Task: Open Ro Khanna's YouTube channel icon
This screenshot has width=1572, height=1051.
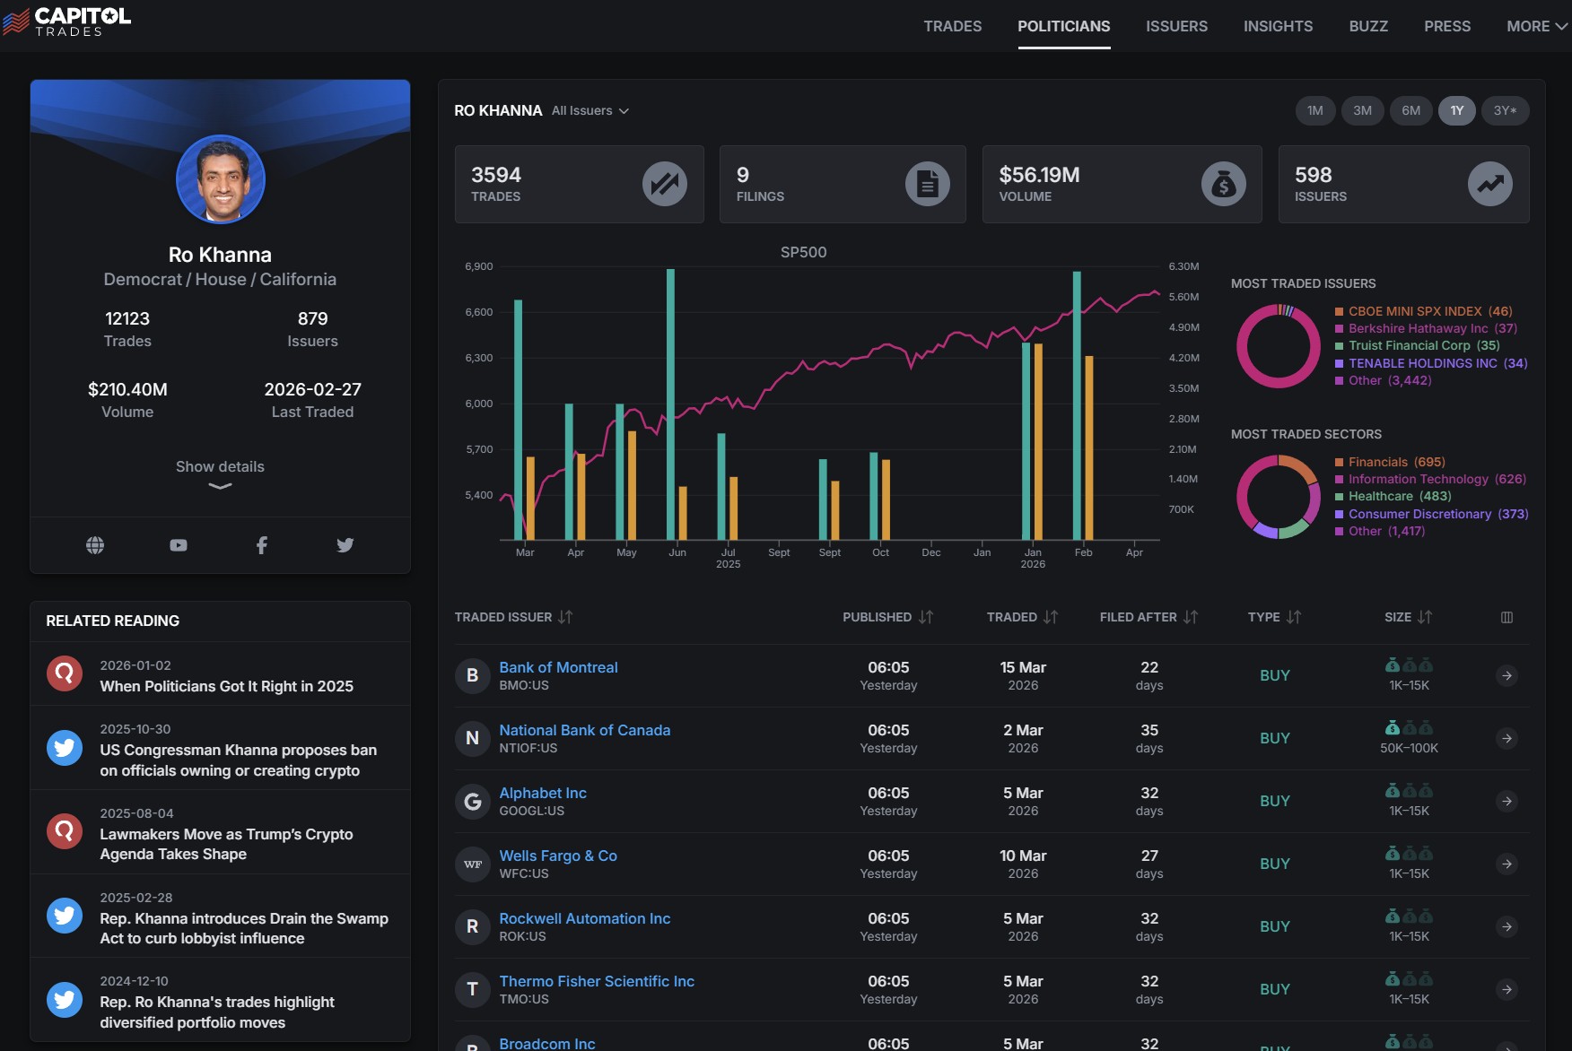Action: point(179,545)
